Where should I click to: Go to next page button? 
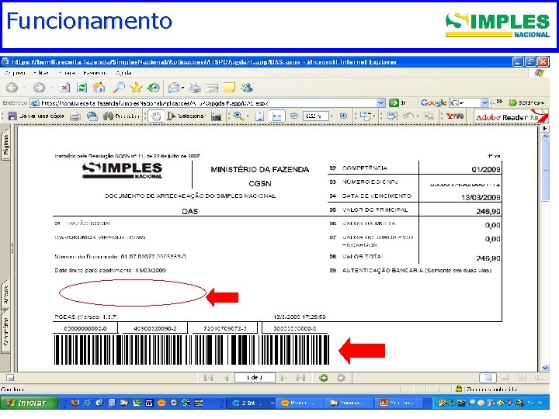coord(283,378)
